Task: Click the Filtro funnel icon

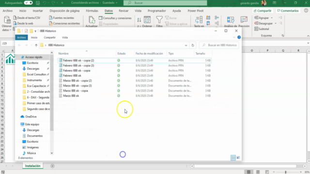Action: [159, 20]
